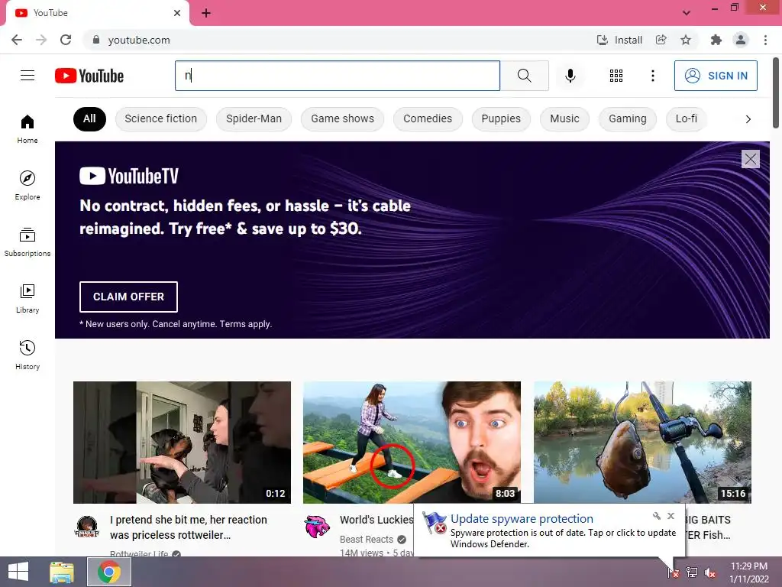The width and height of the screenshot is (782, 587).
Task: Open notification options with the wrench icon
Action: [656, 516]
